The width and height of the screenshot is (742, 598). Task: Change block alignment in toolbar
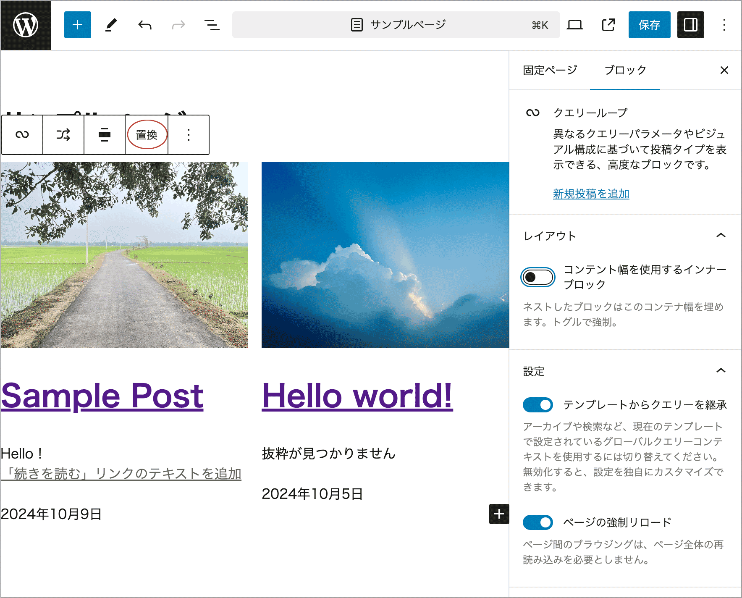(x=105, y=135)
